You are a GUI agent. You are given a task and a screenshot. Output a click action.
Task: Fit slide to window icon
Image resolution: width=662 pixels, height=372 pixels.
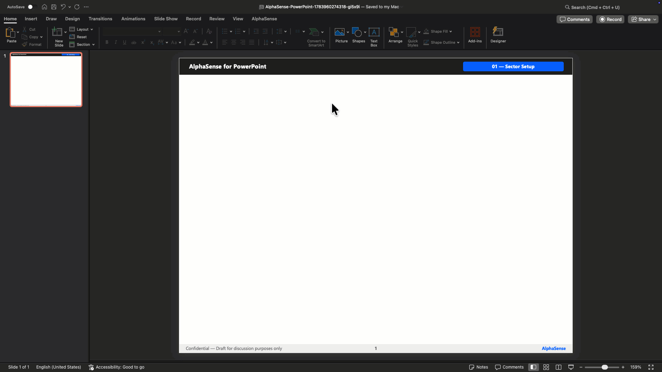[x=651, y=367]
